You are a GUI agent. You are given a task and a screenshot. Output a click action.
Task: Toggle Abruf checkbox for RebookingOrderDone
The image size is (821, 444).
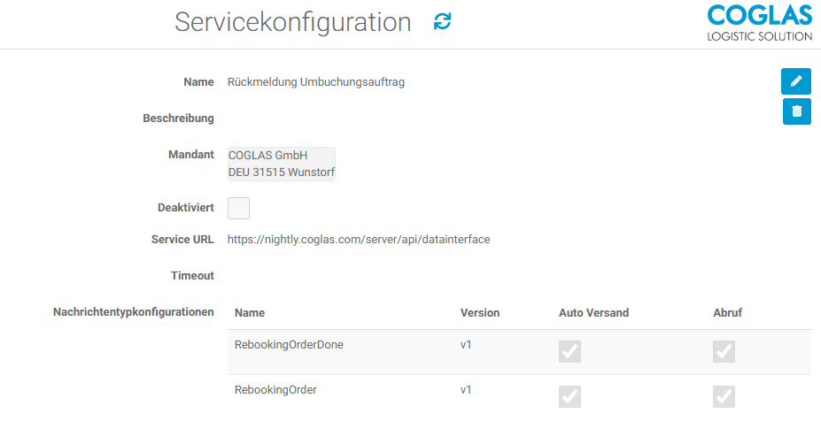coord(724,352)
